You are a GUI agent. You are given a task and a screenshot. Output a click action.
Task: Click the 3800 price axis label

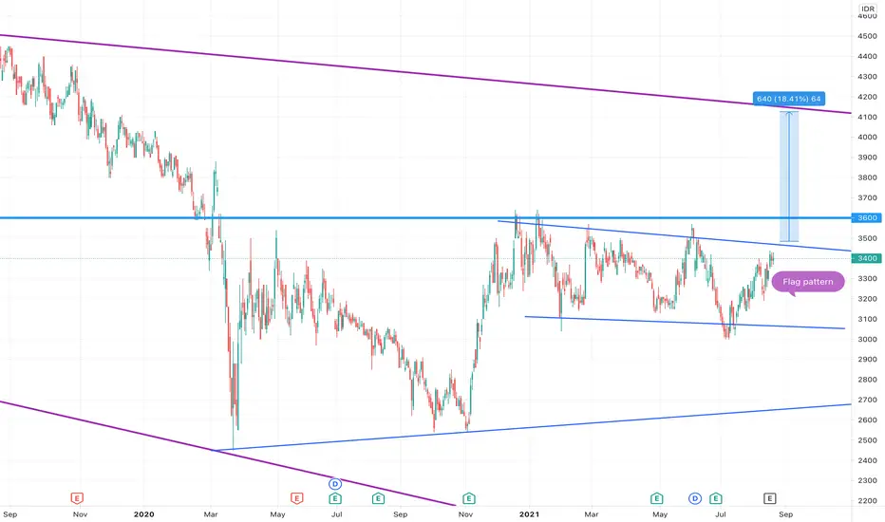click(x=868, y=177)
